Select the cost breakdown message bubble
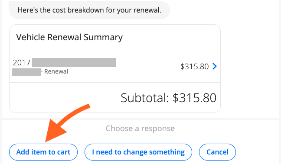The image size is (281, 164). pos(89,10)
